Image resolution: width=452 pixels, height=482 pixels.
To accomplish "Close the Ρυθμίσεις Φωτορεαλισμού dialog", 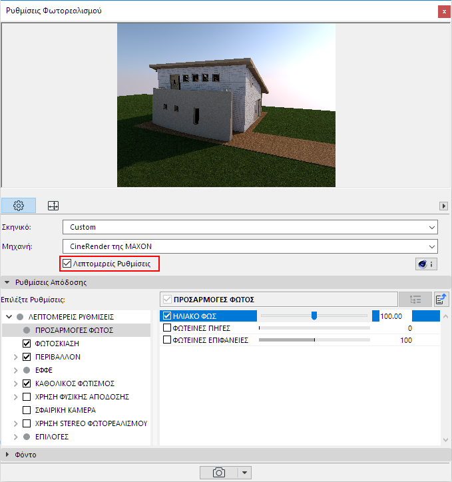I will tap(444, 12).
